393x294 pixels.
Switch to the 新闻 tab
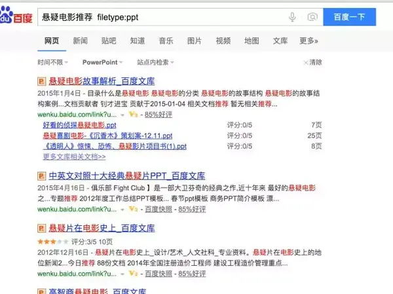tap(80, 41)
